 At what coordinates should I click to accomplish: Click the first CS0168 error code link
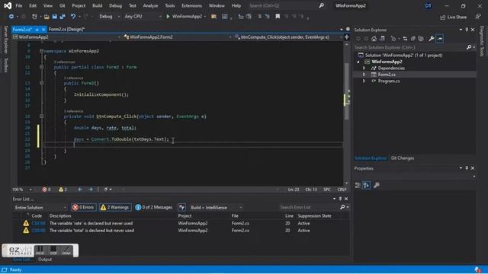coord(38,223)
